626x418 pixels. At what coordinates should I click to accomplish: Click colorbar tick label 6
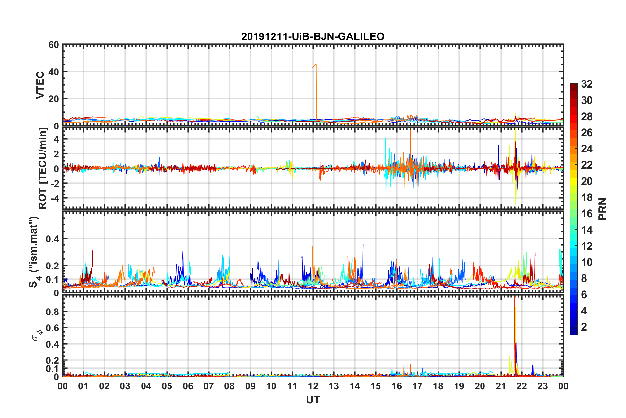[584, 295]
